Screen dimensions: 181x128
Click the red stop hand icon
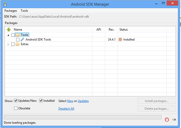pyautogui.click(x=167, y=120)
